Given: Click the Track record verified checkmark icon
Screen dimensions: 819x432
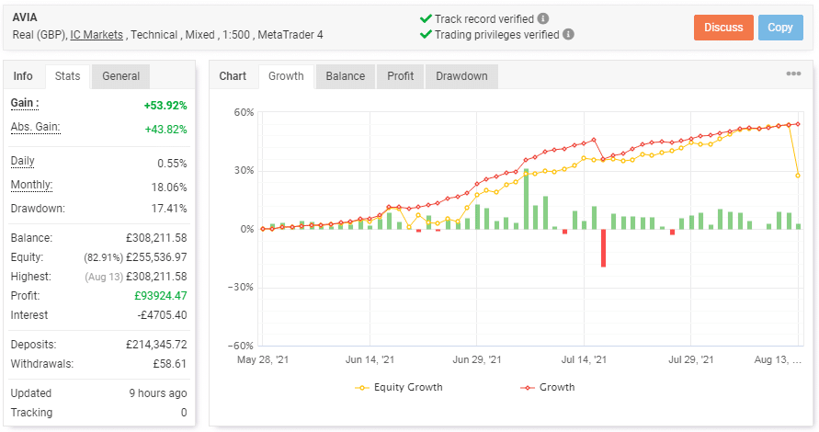Looking at the screenshot, I should 426,18.
